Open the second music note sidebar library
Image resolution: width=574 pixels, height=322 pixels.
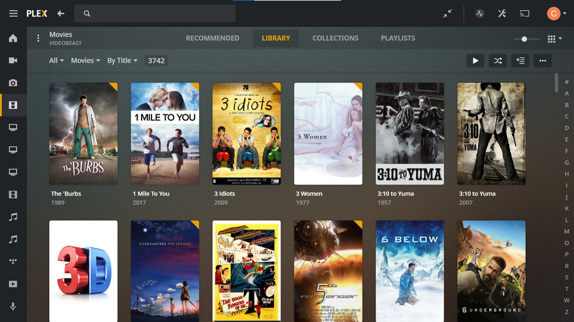(x=13, y=239)
